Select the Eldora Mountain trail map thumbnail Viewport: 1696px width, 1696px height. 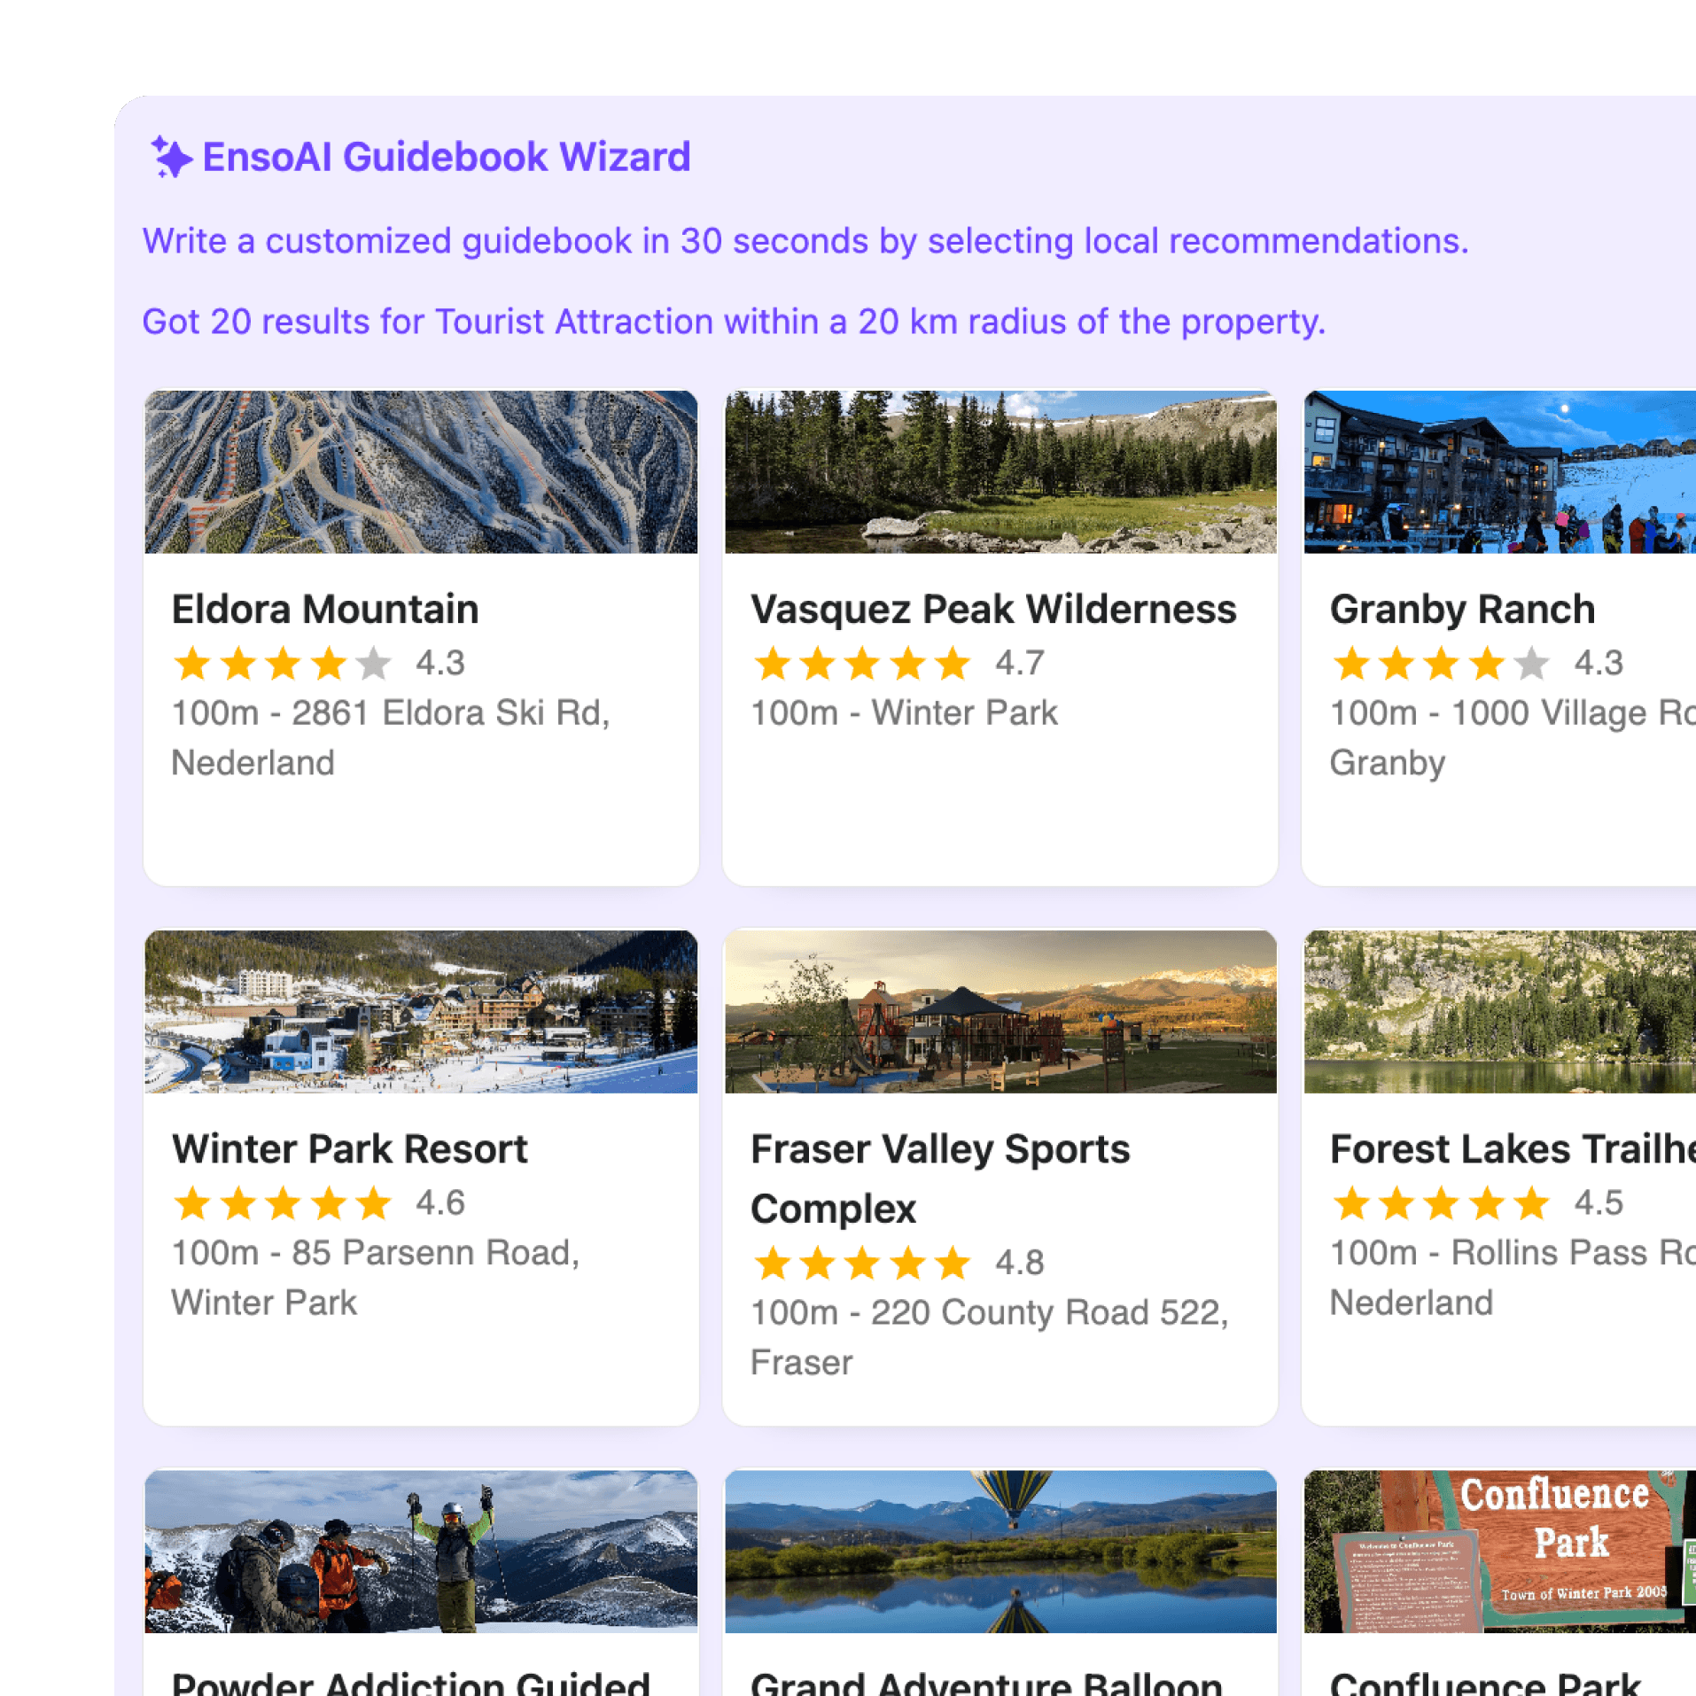[421, 471]
